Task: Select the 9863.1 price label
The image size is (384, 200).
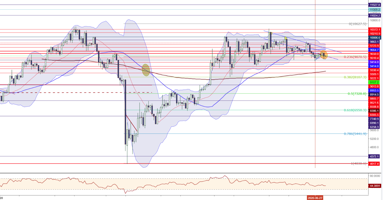Action: click(375, 42)
